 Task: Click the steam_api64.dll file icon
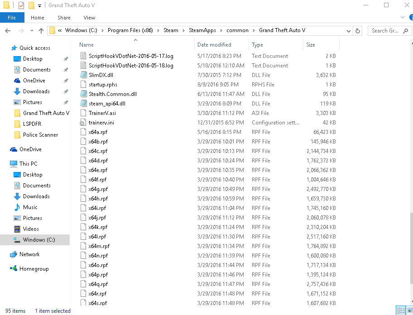tap(83, 104)
